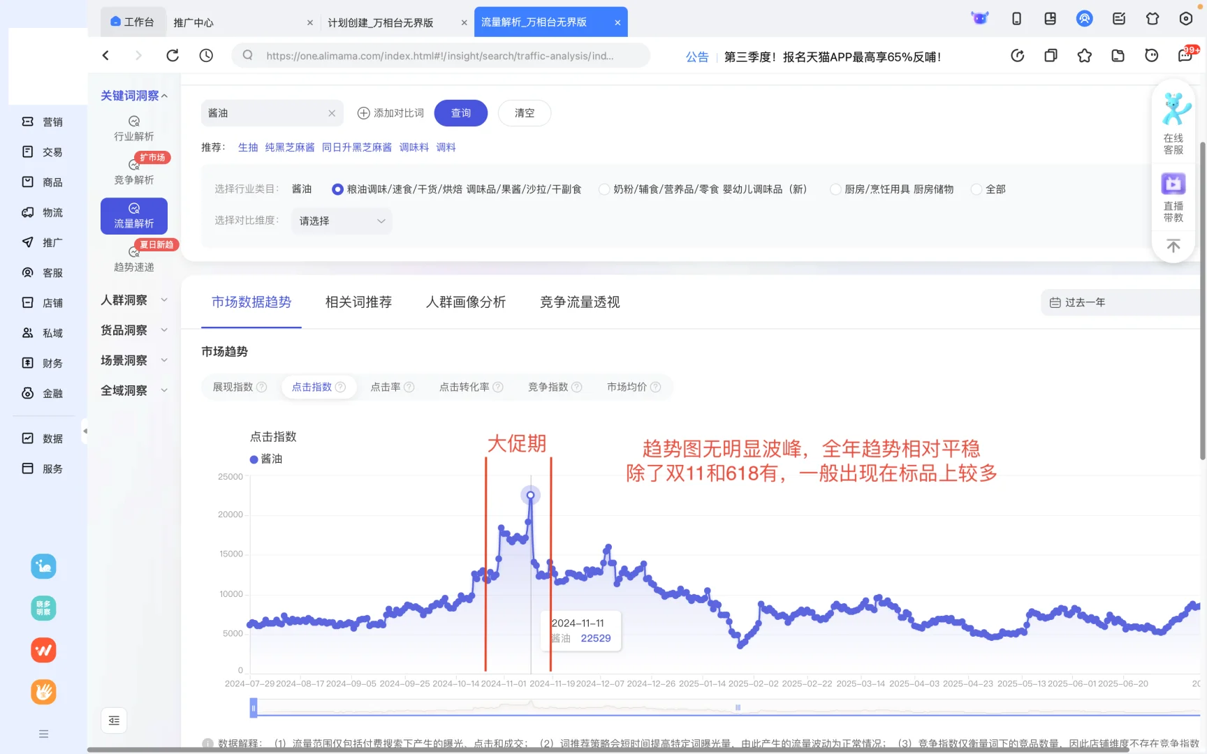Switch to the 相关词推荐 tab
This screenshot has width=1207, height=754.
click(x=358, y=302)
